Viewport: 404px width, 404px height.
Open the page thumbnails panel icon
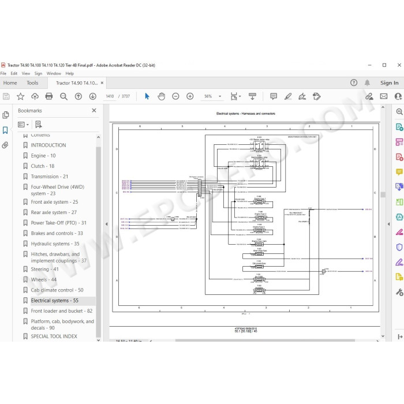tap(6, 115)
